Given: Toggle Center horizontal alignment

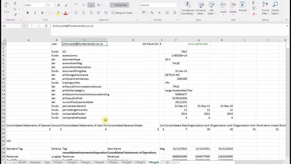Looking at the screenshot, I should click(84, 13).
